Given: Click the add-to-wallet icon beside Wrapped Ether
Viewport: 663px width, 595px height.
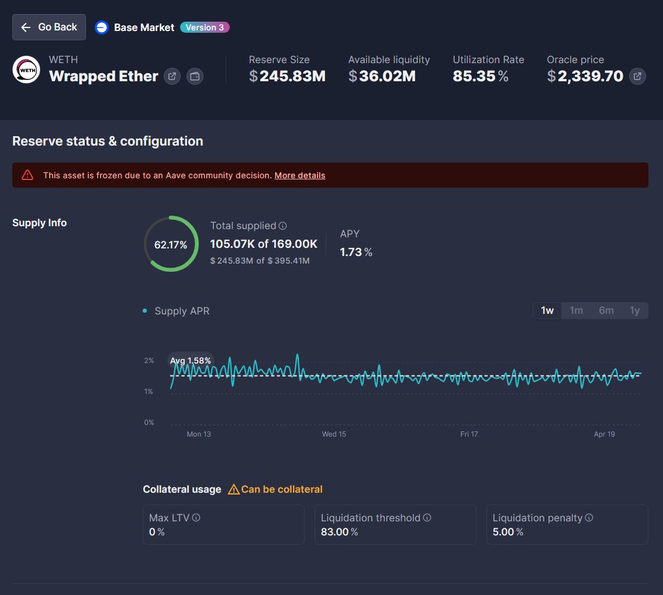Looking at the screenshot, I should coord(195,77).
